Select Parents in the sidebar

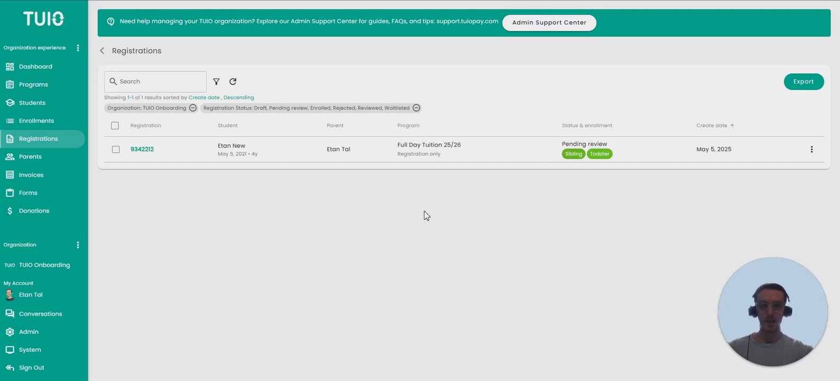click(30, 157)
